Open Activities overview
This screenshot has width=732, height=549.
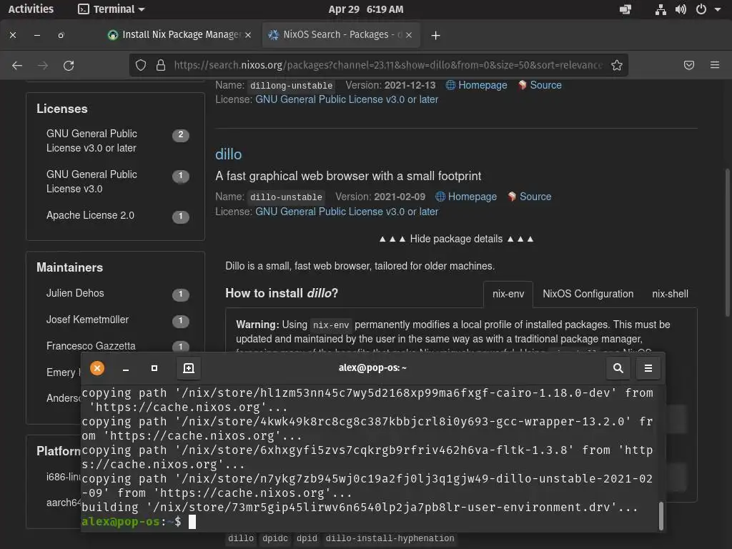point(31,9)
